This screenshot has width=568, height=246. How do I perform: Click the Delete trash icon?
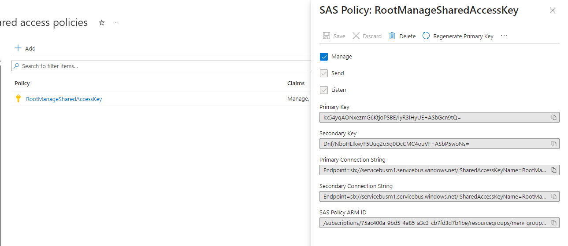coord(392,36)
